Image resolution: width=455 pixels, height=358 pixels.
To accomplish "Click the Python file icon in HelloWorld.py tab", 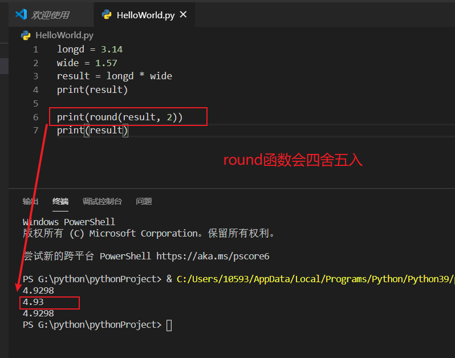I will point(107,14).
